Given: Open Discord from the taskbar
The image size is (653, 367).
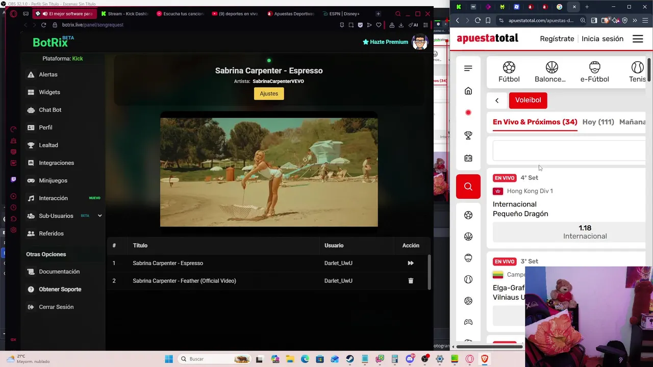Looking at the screenshot, I should point(410,359).
